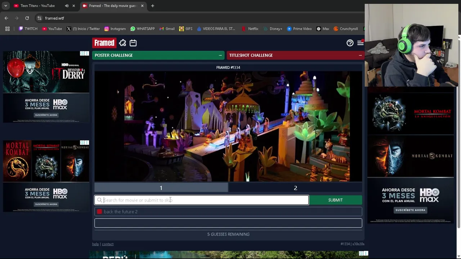
Task: Open the WHATSAPP bookmark
Action: coord(143,29)
